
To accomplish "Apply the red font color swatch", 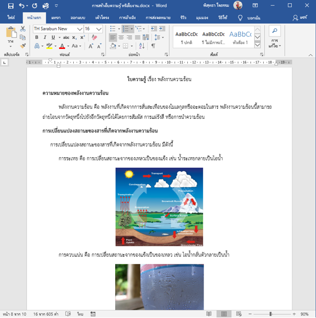I will pos(62,46).
